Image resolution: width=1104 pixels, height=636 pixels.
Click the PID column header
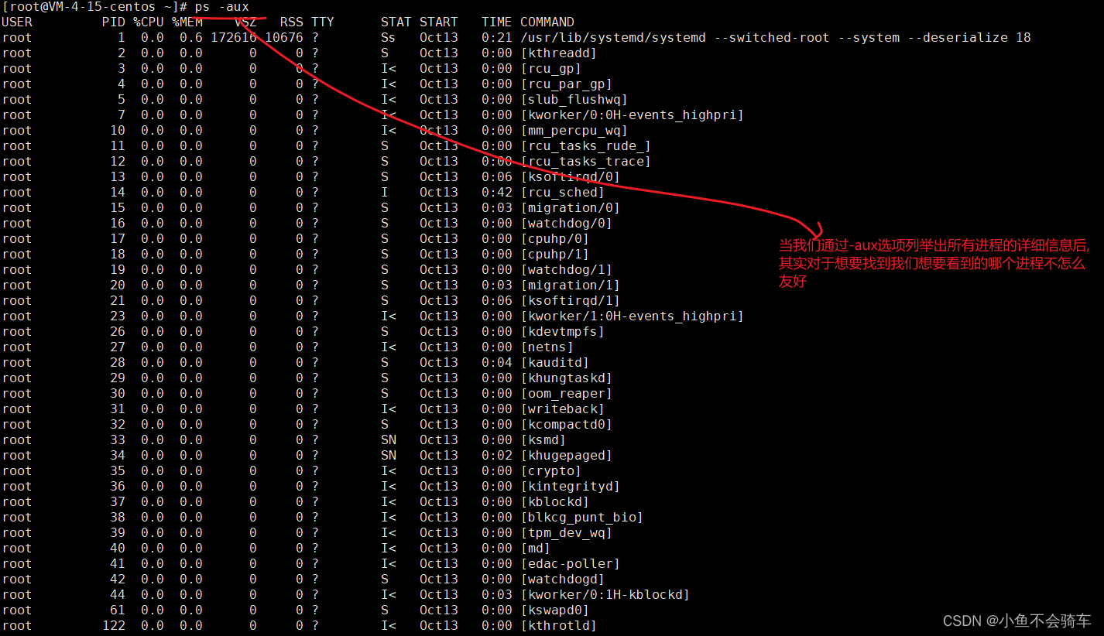114,22
